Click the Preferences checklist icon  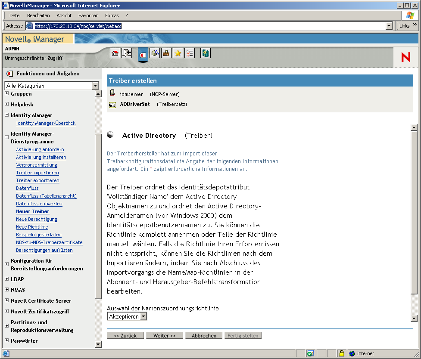[189, 53]
